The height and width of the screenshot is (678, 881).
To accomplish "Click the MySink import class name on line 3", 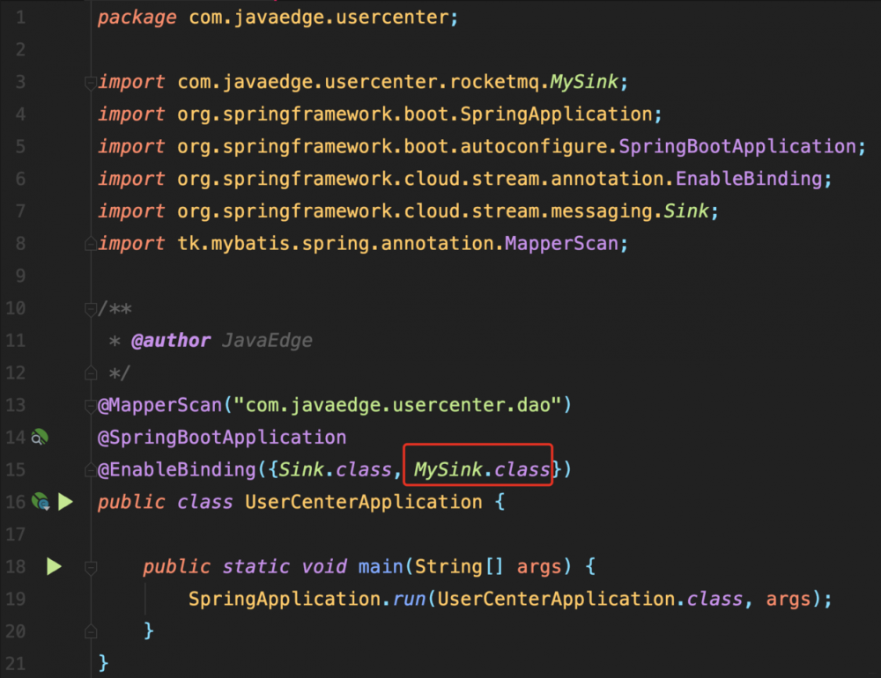I will 584,82.
